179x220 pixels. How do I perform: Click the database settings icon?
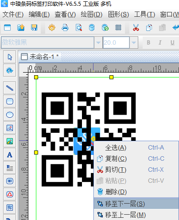coord(92,27)
